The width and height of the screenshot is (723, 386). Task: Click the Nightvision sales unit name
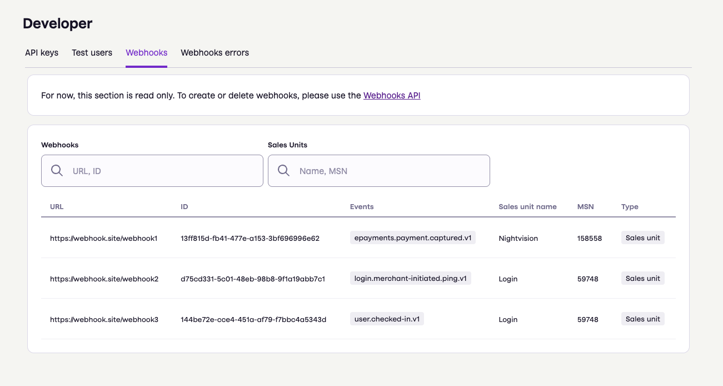click(518, 238)
